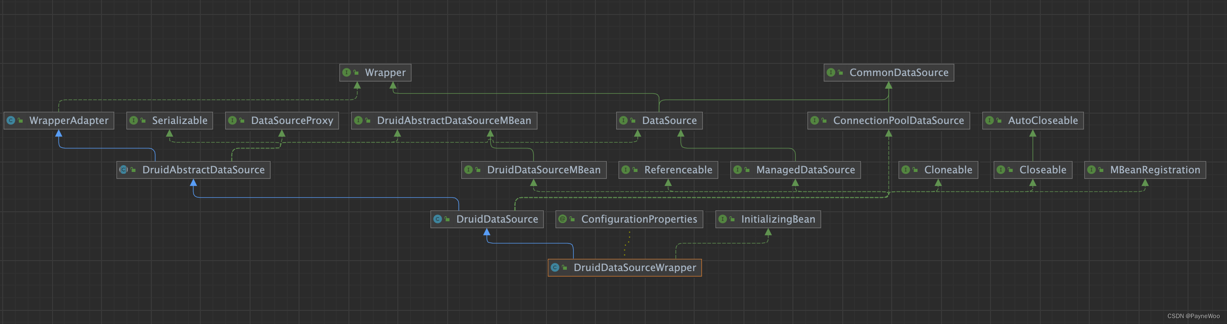Screen dimensions: 1227x324
Task: Select the DruidAbstractDataSource class node label
Action: click(x=203, y=169)
